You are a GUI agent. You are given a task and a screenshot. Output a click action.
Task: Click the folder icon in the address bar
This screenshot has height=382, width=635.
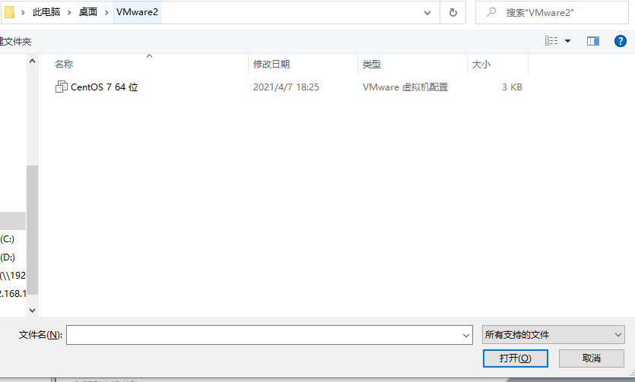coord(9,12)
